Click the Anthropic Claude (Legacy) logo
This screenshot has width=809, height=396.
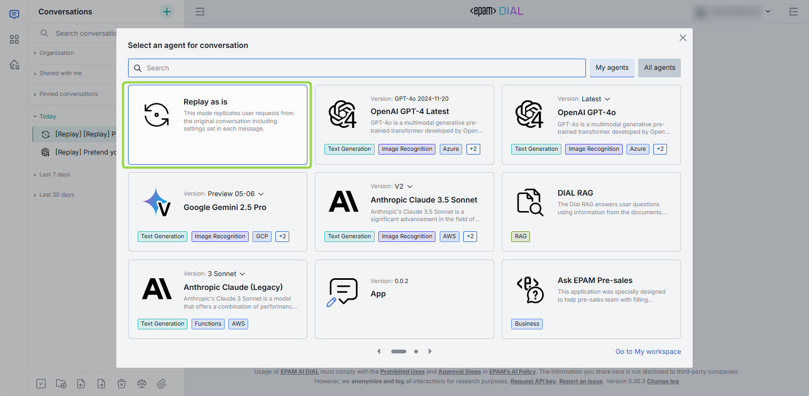tap(157, 289)
